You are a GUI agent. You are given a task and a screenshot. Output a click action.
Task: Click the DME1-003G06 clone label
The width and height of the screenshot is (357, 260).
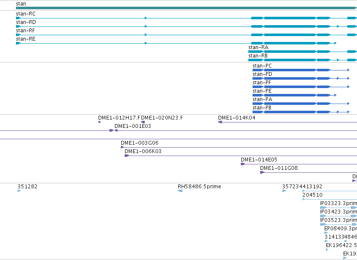click(x=140, y=143)
